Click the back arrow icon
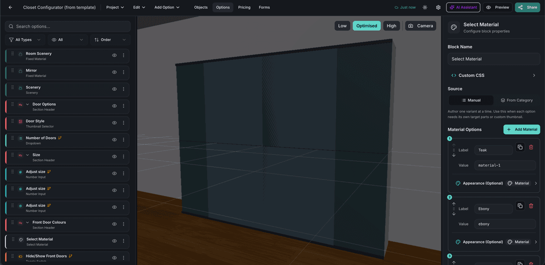This screenshot has height=265, width=545. (x=10, y=7)
